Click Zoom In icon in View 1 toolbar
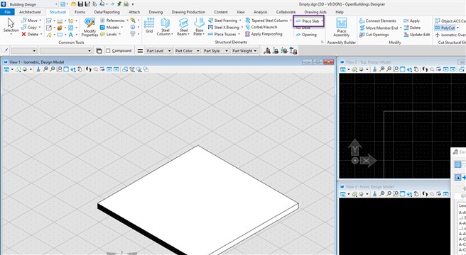Viewport: 466px width, 255px height. point(45,69)
